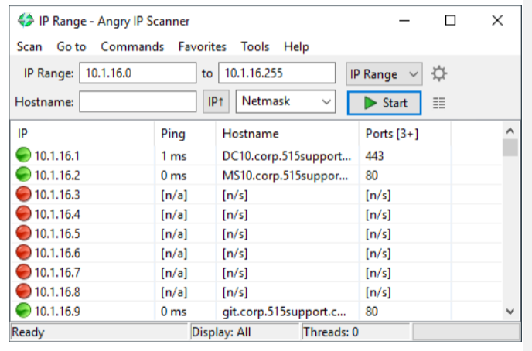Click red status dot for 10.1.16.7
This screenshot has width=532, height=351.
tap(23, 272)
